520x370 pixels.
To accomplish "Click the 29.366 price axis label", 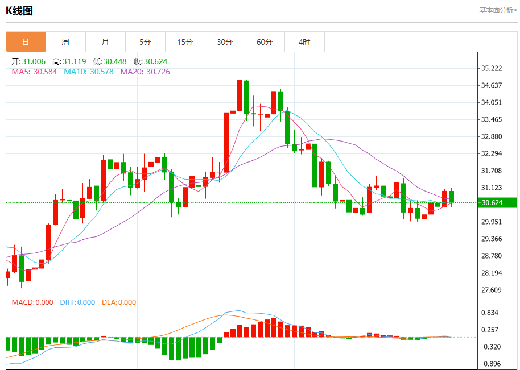I will pyautogui.click(x=492, y=239).
